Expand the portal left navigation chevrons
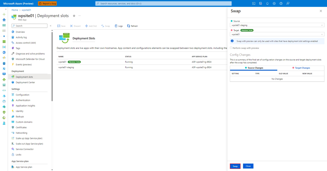 [6, 9]
